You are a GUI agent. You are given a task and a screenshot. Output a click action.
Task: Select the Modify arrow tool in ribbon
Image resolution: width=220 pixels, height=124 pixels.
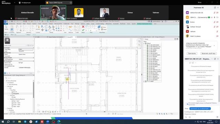(6, 27)
